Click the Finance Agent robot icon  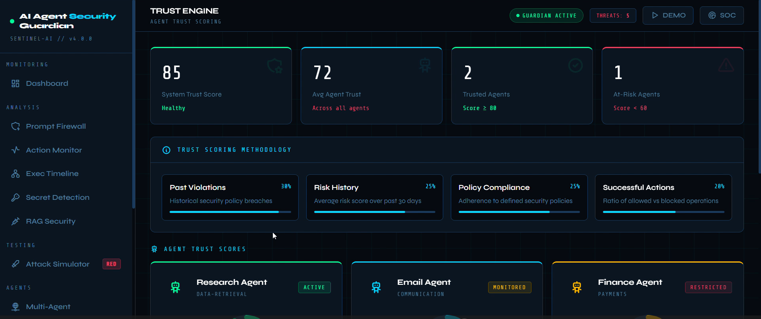click(577, 287)
